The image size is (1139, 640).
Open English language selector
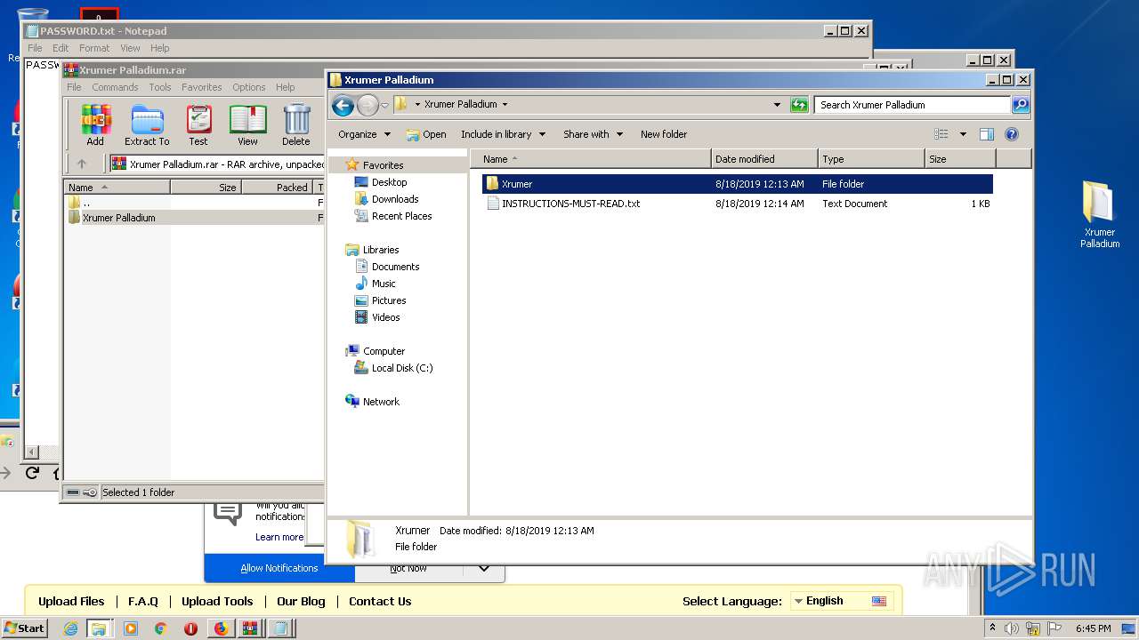click(840, 601)
